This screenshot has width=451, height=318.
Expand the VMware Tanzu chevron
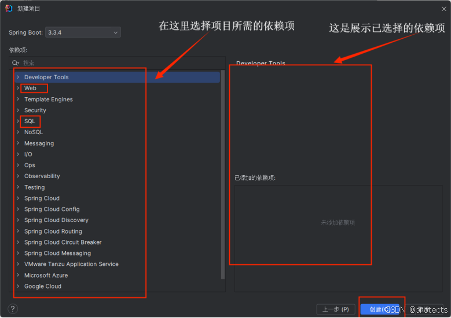point(18,264)
